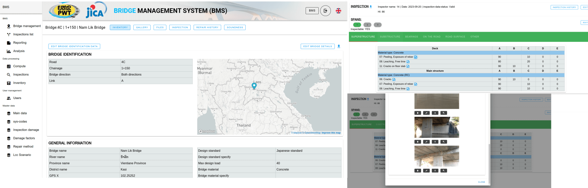Open Repair method master data
The height and width of the screenshot is (188, 588).
(20, 146)
